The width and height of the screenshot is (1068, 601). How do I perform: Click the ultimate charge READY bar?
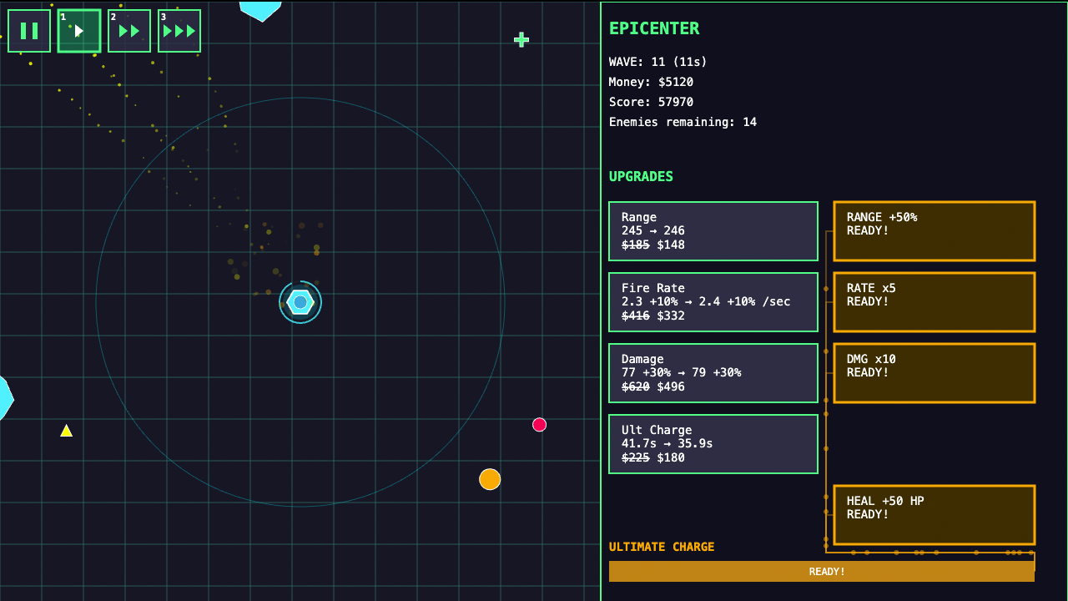[822, 572]
